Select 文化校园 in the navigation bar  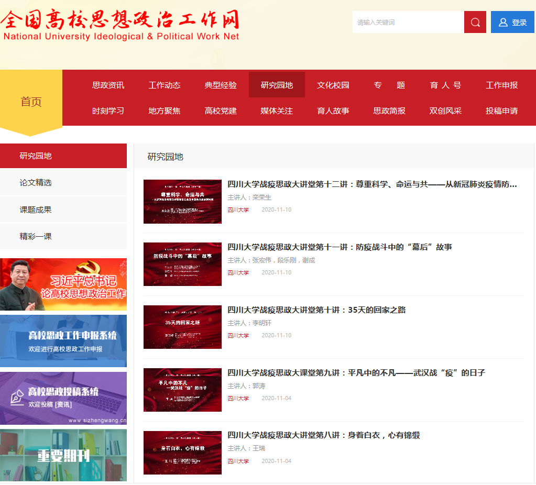pos(333,85)
